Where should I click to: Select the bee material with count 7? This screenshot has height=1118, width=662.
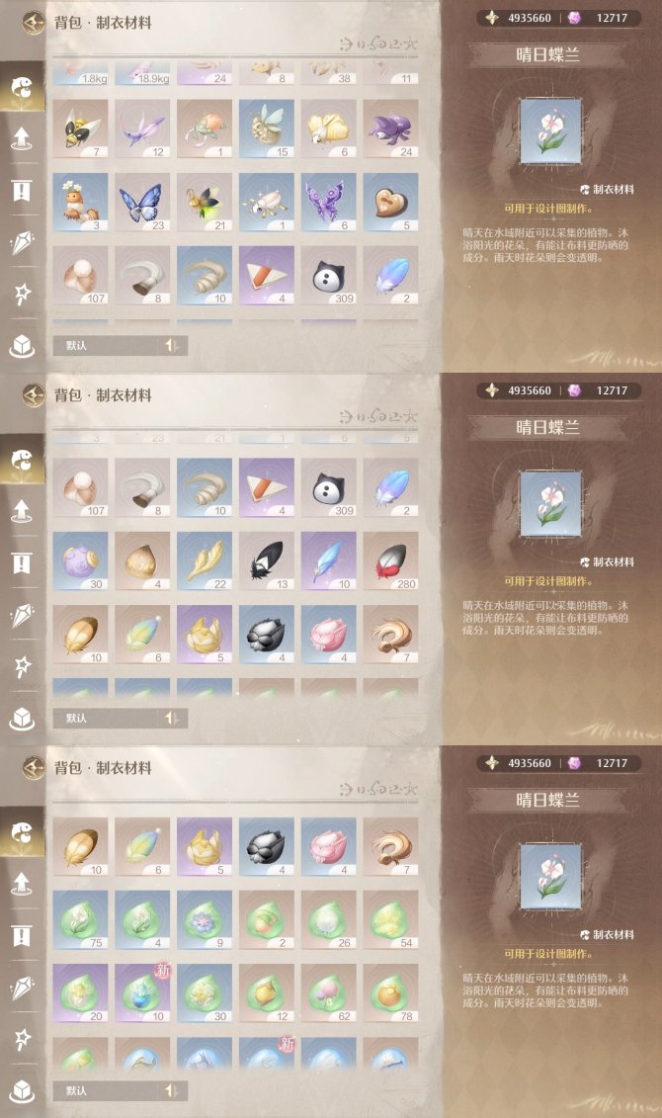click(80, 129)
